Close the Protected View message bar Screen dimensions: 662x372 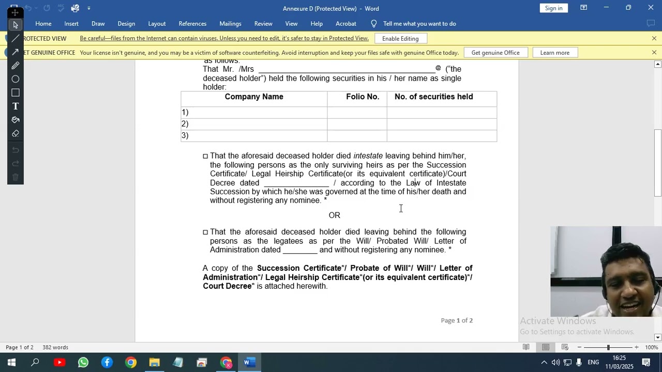tap(654, 39)
